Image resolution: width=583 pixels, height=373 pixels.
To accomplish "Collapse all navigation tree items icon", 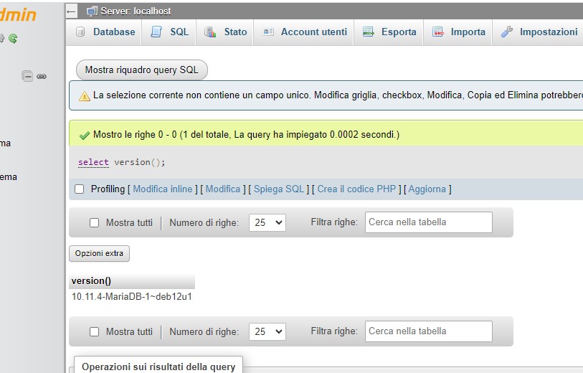I will 27,75.
